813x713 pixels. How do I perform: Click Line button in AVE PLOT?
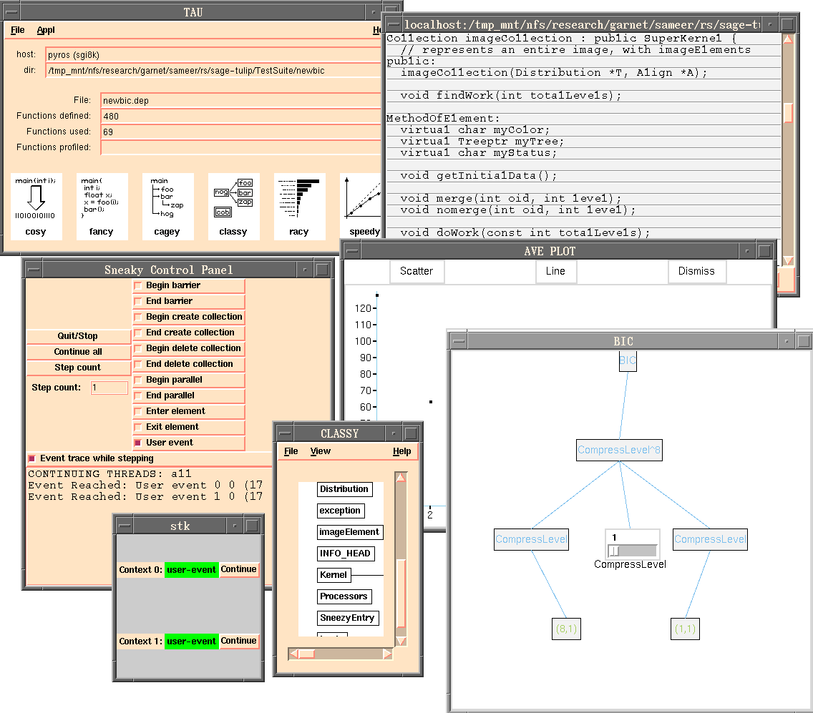coord(555,271)
